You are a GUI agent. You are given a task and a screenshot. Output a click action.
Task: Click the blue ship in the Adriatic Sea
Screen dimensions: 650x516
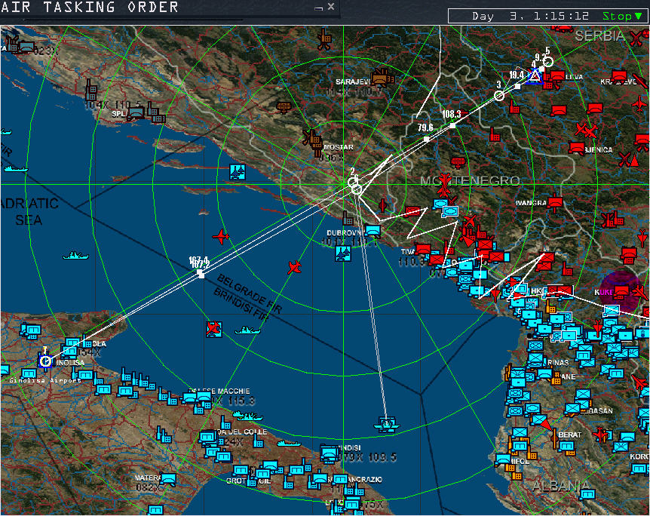click(75, 256)
